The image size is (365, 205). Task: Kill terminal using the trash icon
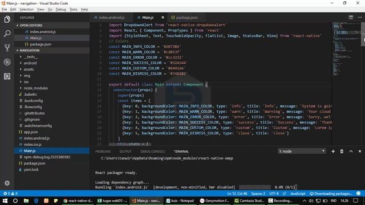tap(342, 151)
